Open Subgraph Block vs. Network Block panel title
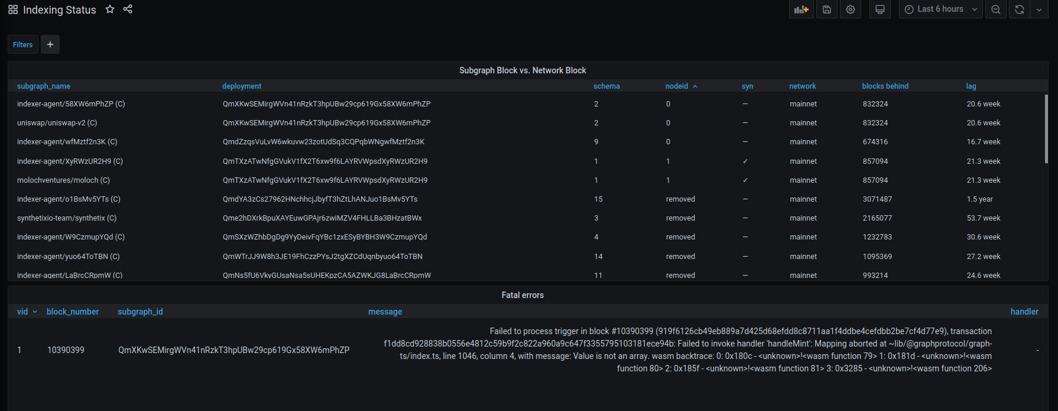The image size is (1058, 411). [522, 70]
